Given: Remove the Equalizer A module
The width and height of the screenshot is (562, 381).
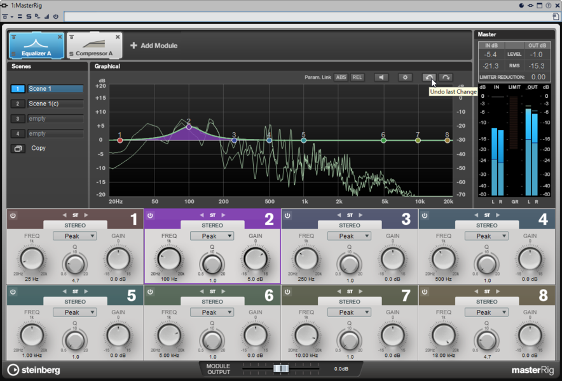Looking at the screenshot, I should [x=60, y=37].
